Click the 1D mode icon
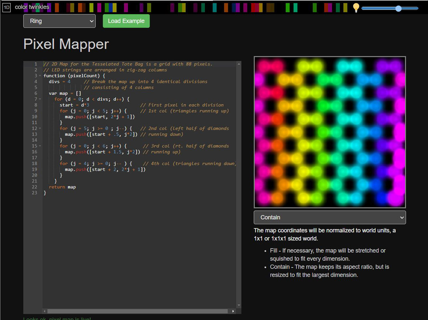Viewport: 428px width, 320px height. 6,7
